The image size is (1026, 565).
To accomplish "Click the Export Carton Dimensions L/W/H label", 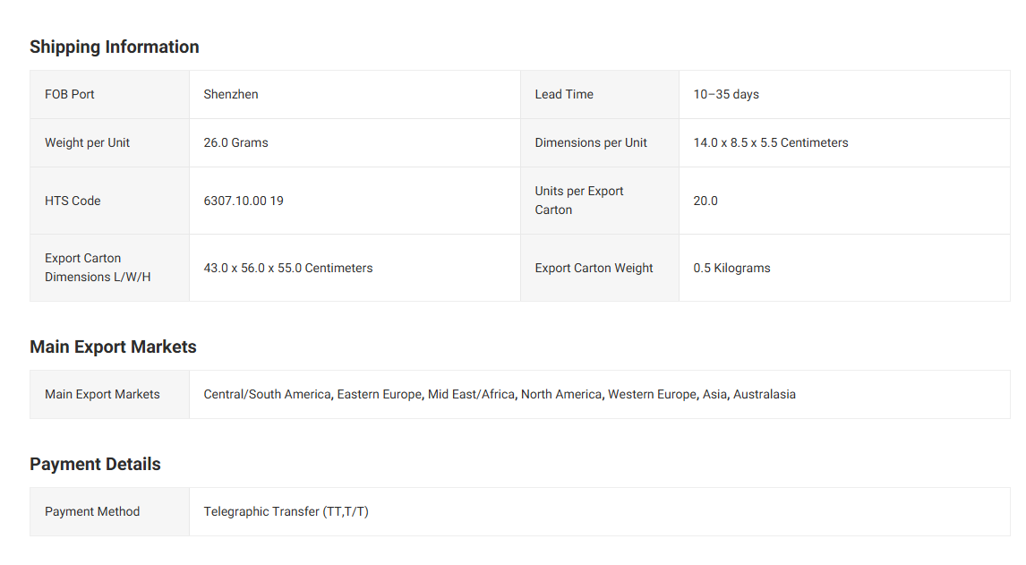I will tap(98, 268).
